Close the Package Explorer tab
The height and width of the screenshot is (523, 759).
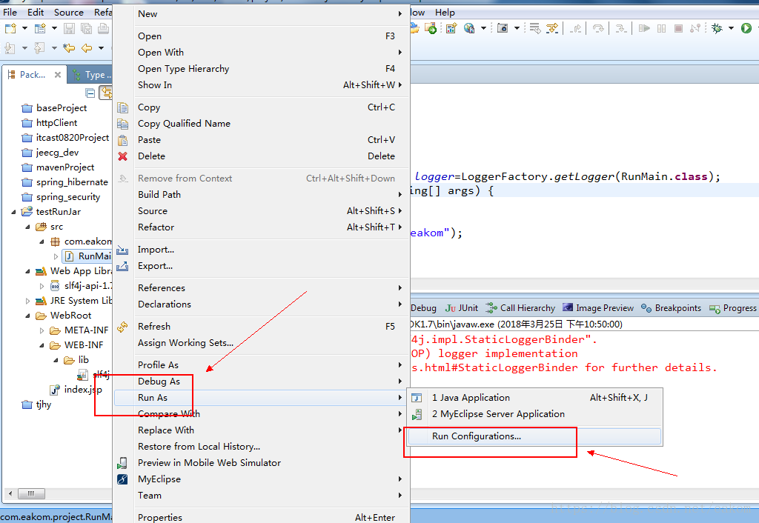pos(58,75)
